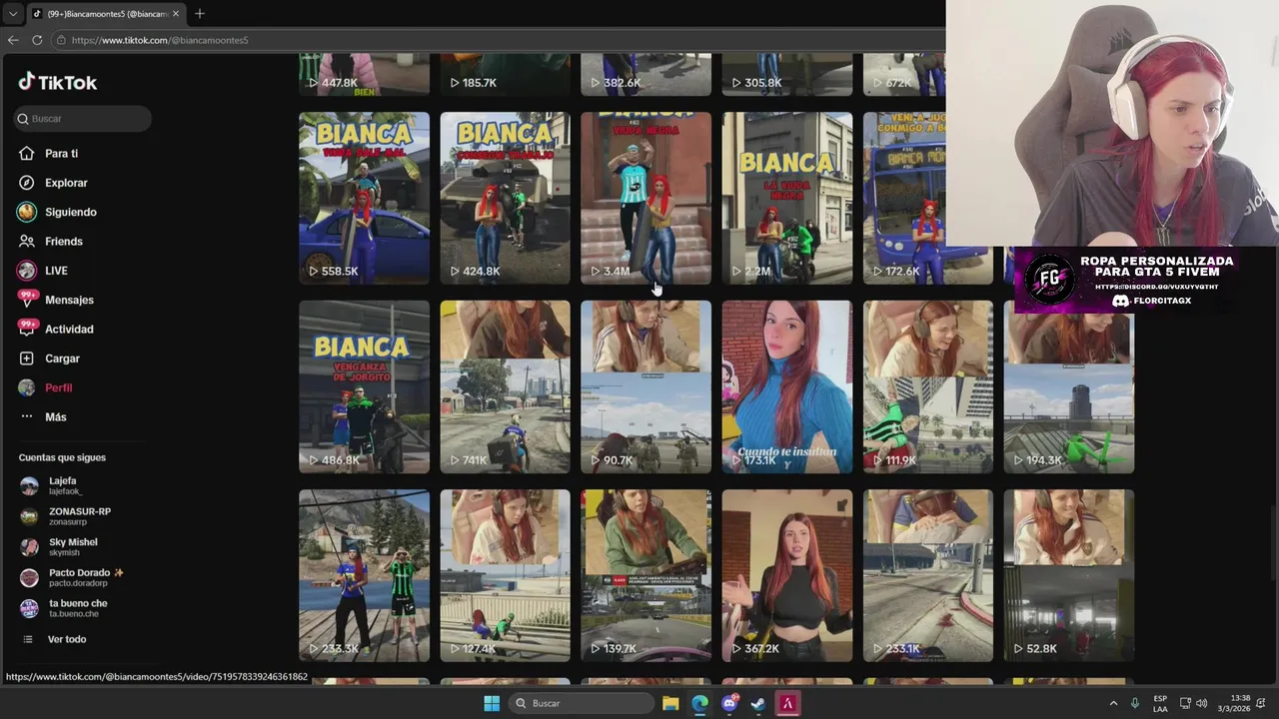Click the 'Cuentas que sigues' heading
Viewport: 1279px width, 719px height.
click(62, 457)
